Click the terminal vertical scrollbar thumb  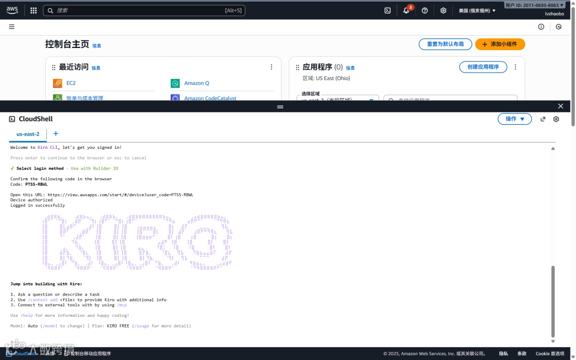point(553,301)
